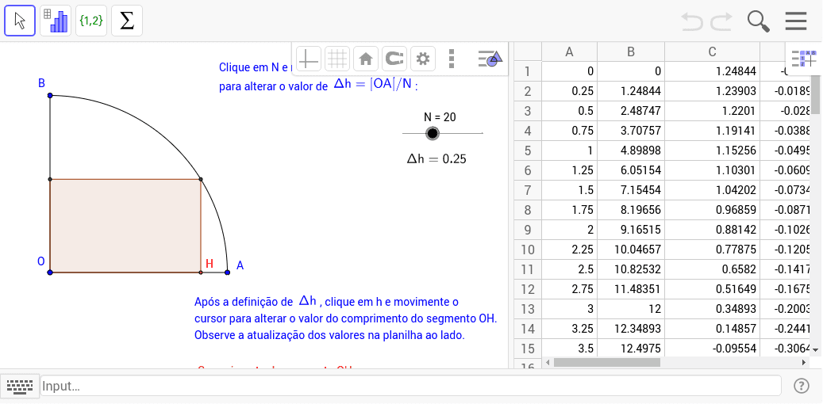
Task: Toggle axes display in graphics view
Action: [309, 59]
